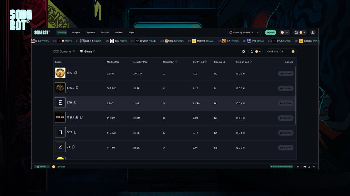The image size is (350, 196).
Task: Open the 狗头 token logo
Action: [60, 73]
